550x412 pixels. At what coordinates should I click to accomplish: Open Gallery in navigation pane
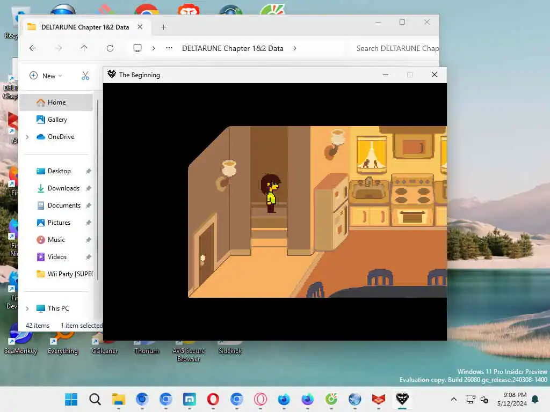[x=56, y=120]
